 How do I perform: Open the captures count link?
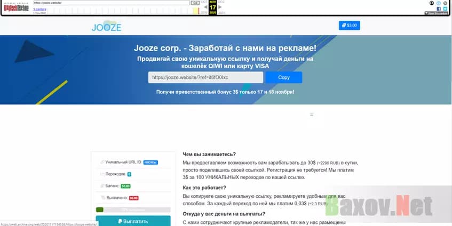[39, 9]
